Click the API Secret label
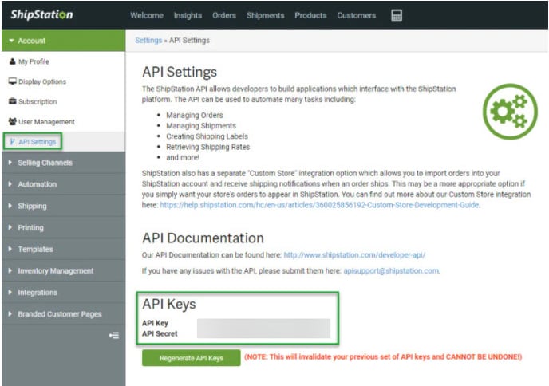Viewport: 549px width, 386px height. pyautogui.click(x=160, y=333)
